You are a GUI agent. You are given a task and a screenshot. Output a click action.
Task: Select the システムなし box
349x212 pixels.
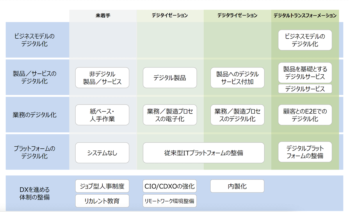point(102,153)
